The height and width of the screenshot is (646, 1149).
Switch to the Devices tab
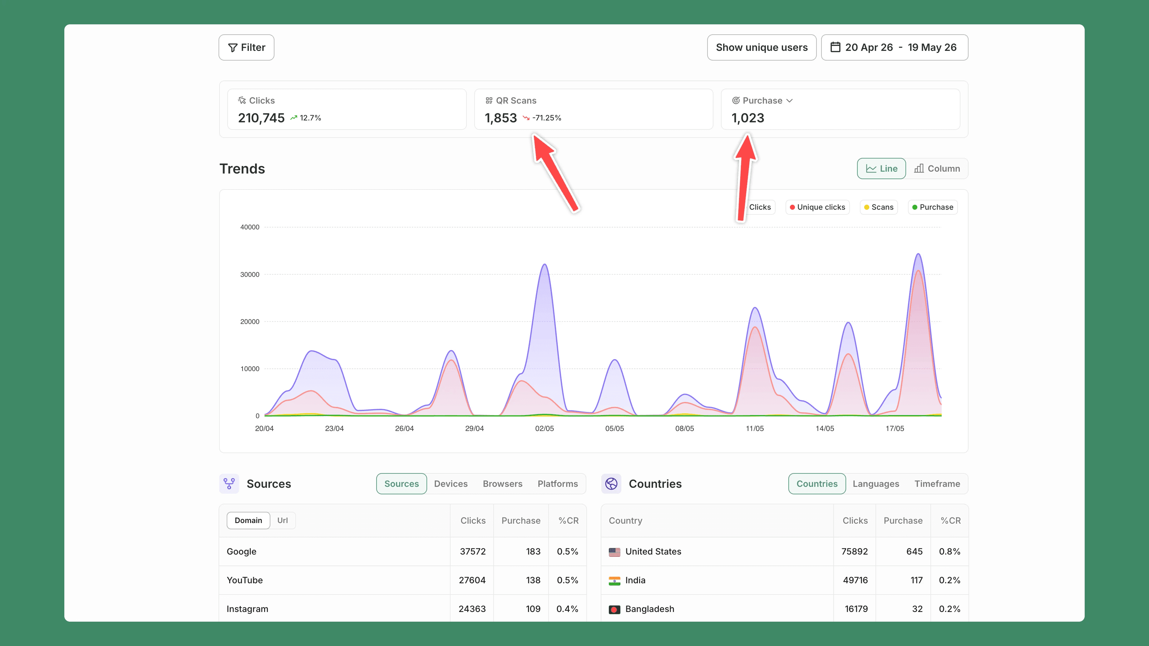(451, 484)
